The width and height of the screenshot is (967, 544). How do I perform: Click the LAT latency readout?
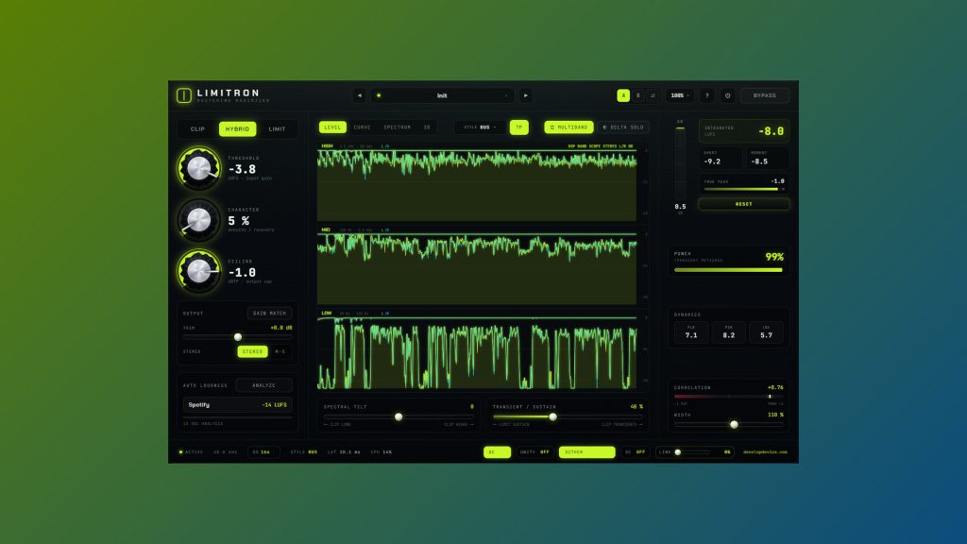point(344,452)
